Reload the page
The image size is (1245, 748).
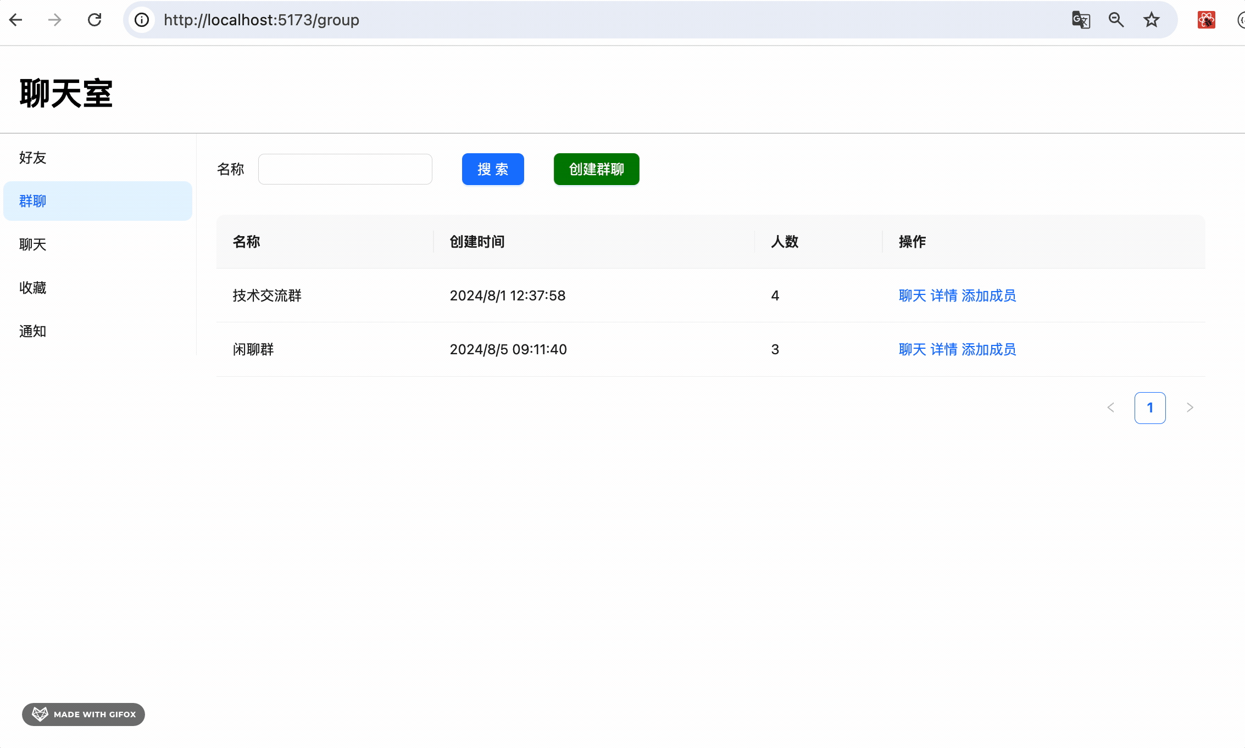(x=95, y=20)
